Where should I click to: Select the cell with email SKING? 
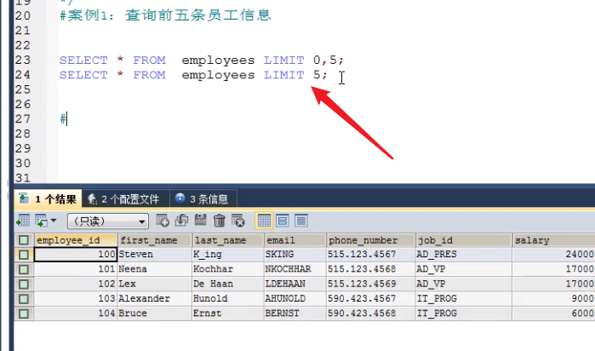point(295,255)
